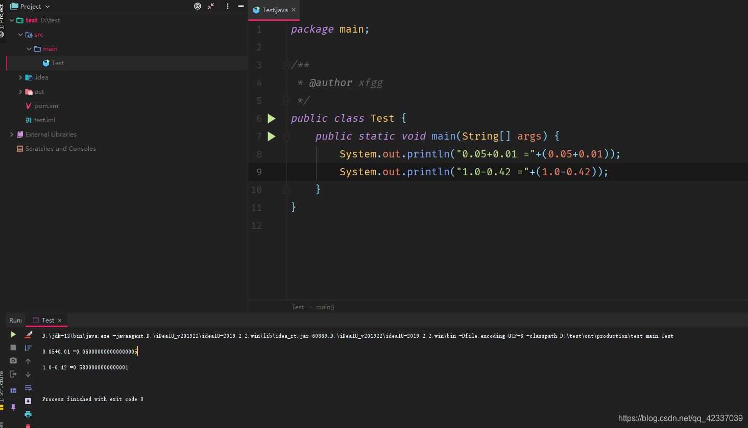Viewport: 748px width, 428px height.
Task: Click the Down stack trace arrow
Action: click(x=28, y=374)
